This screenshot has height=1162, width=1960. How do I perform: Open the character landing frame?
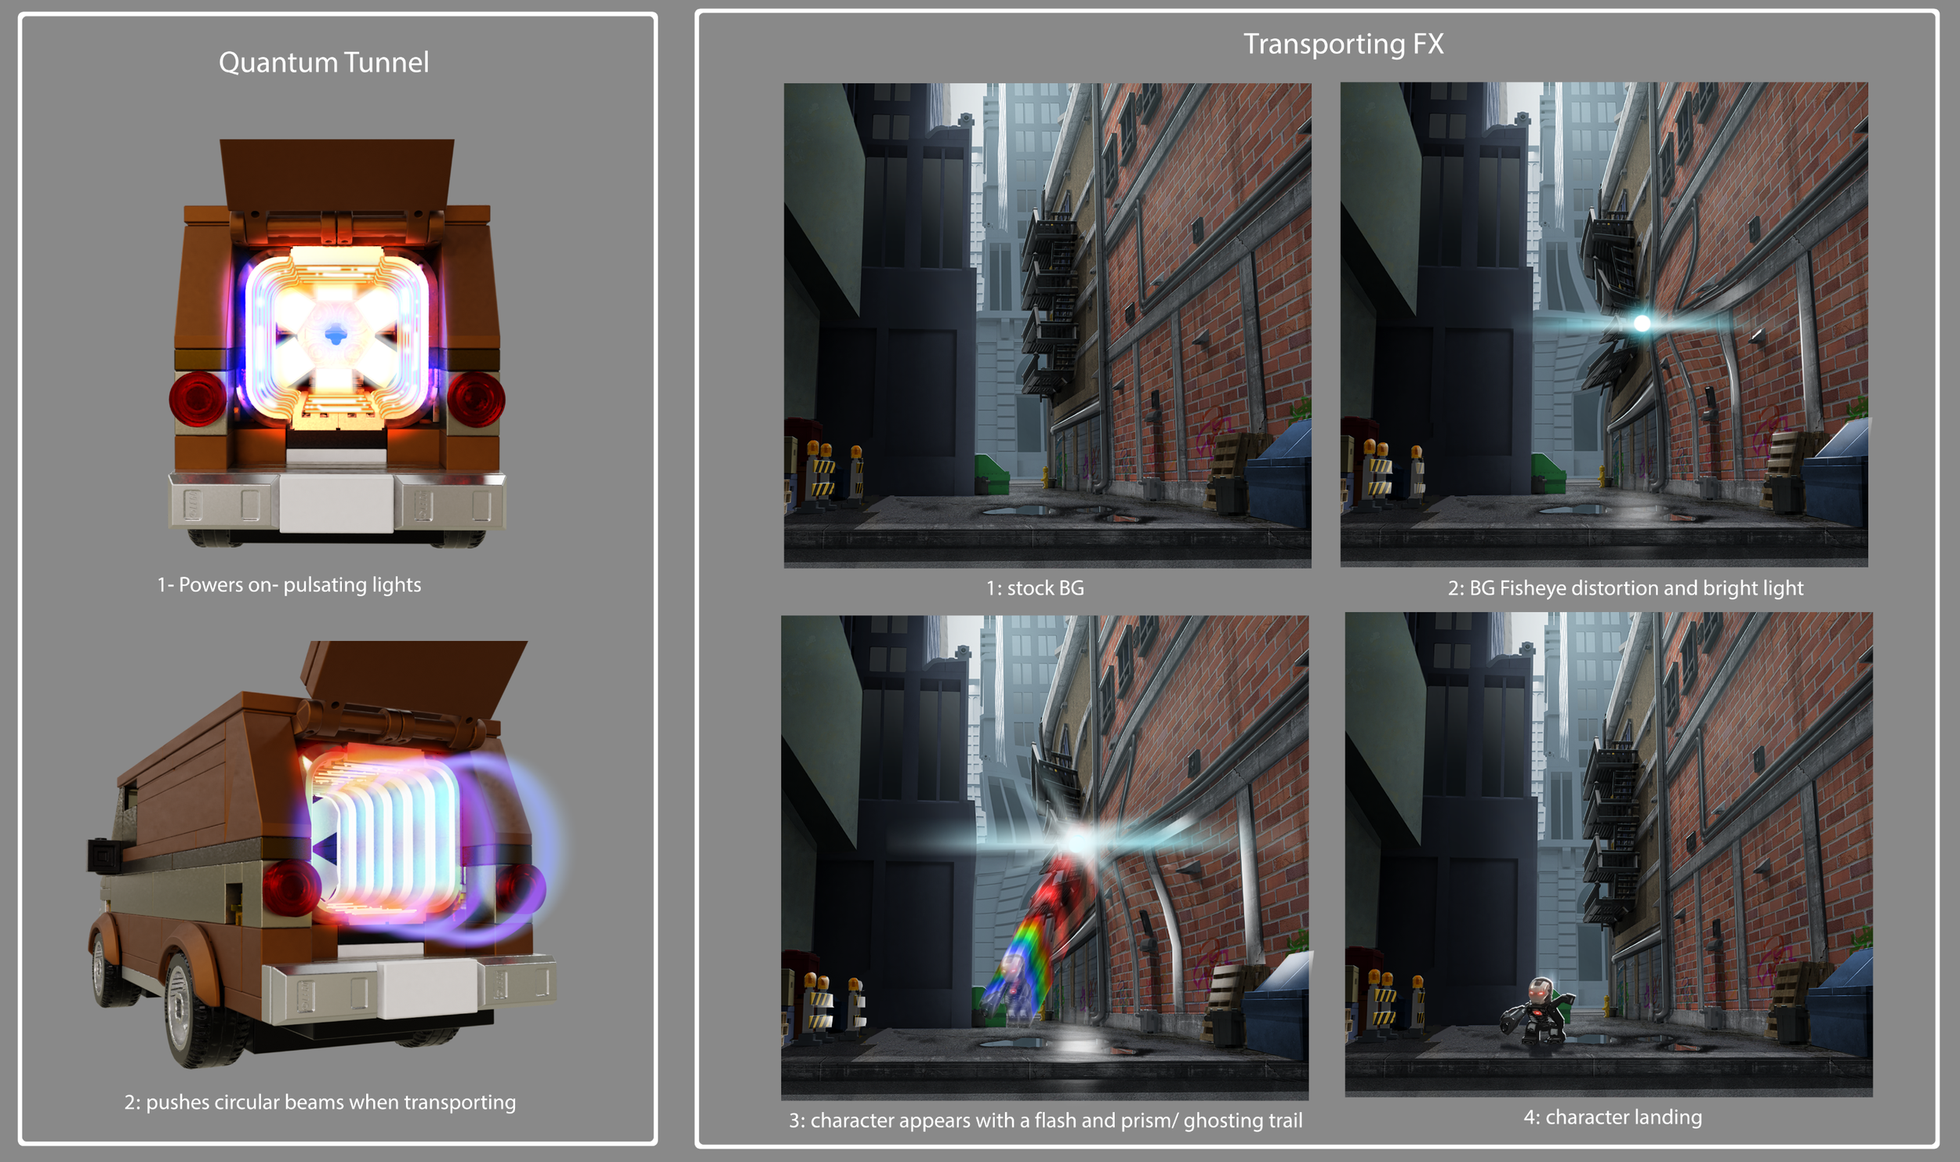click(x=1609, y=854)
